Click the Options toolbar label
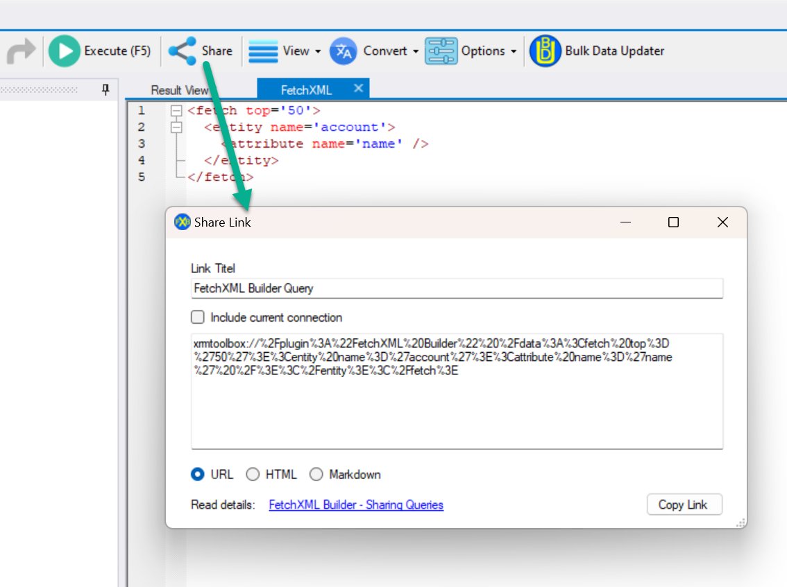Image resolution: width=787 pixels, height=587 pixels. [483, 51]
